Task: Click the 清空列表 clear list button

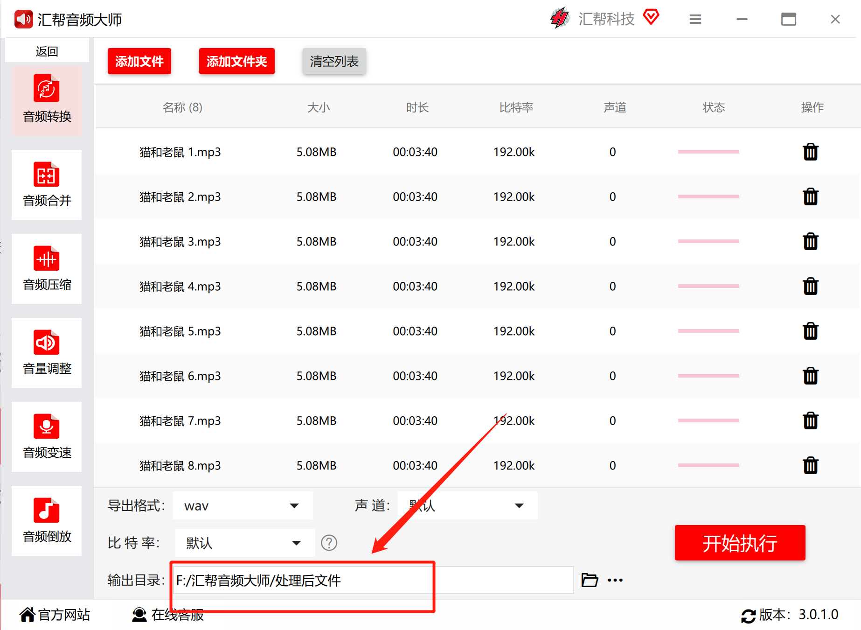Action: (334, 61)
